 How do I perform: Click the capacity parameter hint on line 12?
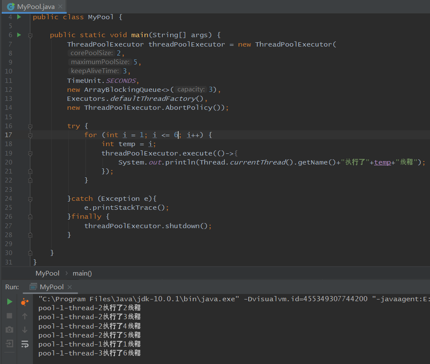pos(191,89)
